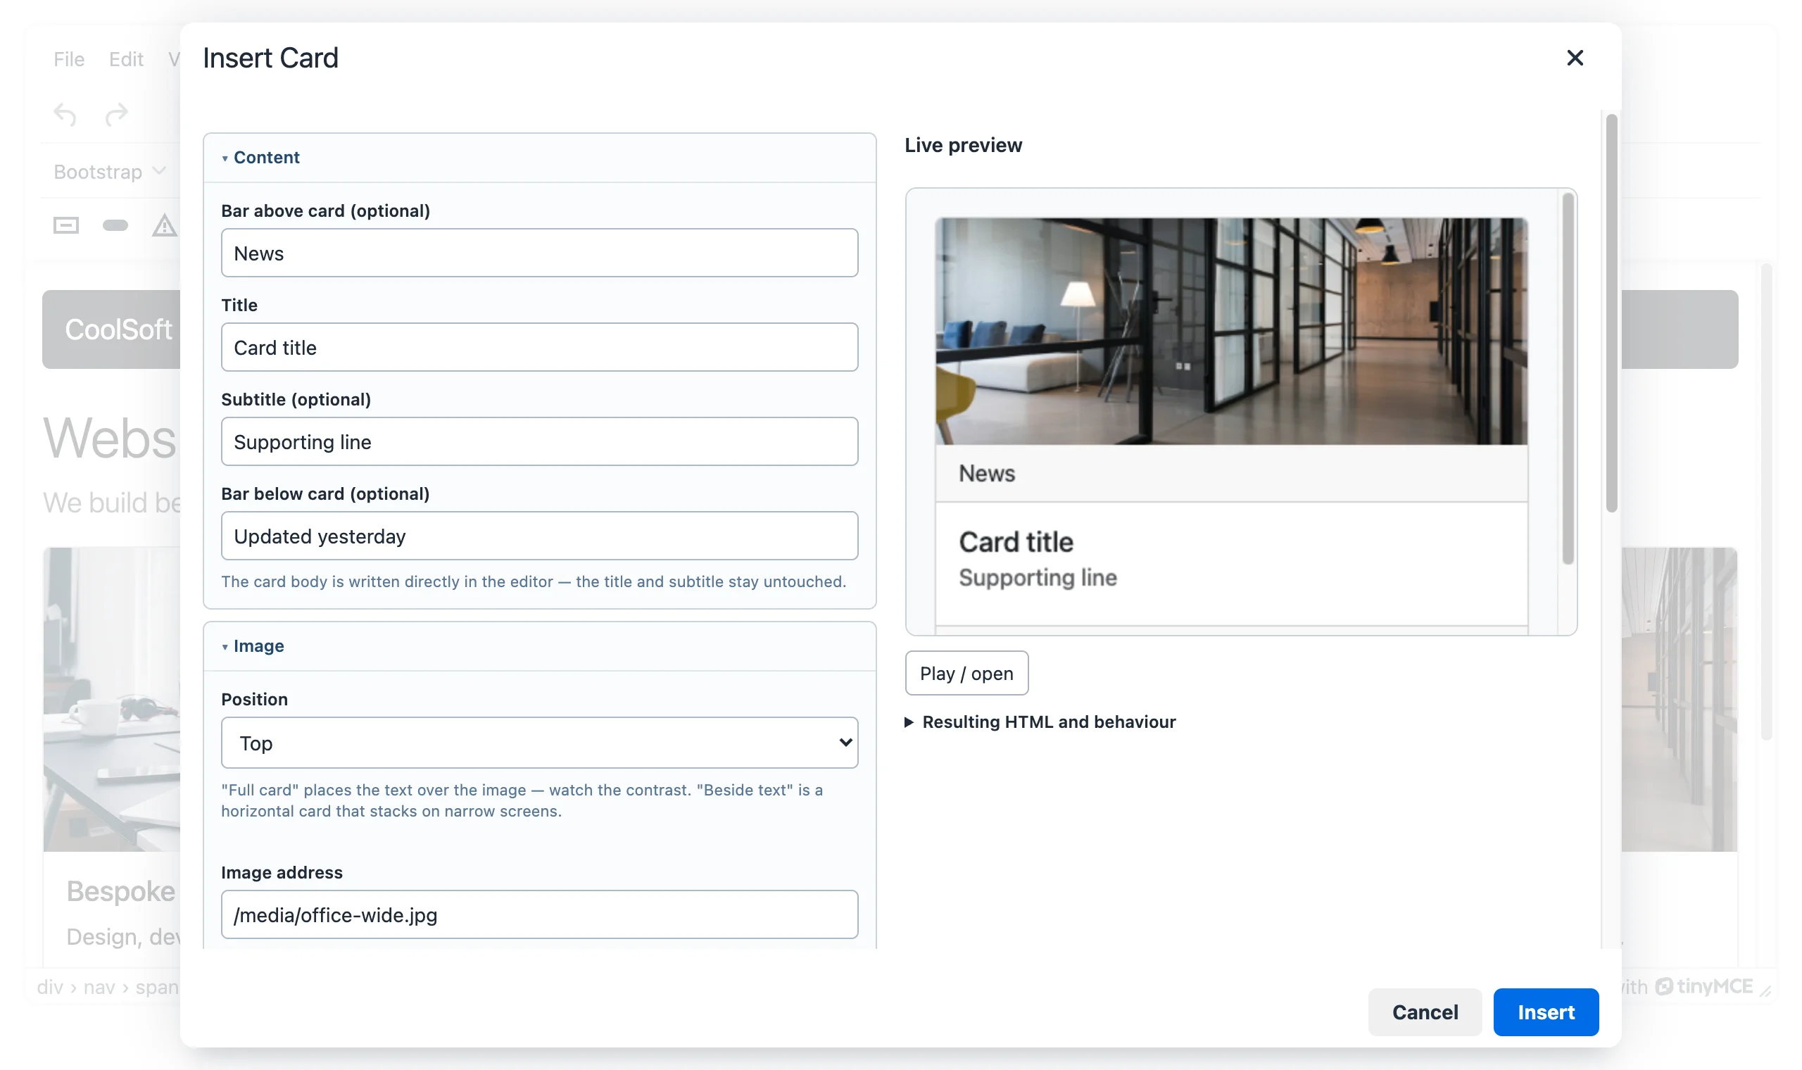Click the Bar above card field containing News
The height and width of the screenshot is (1070, 1802).
539,253
